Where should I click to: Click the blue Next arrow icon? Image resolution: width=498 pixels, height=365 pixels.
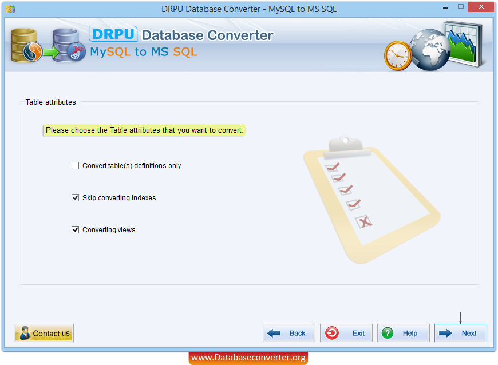click(x=445, y=333)
